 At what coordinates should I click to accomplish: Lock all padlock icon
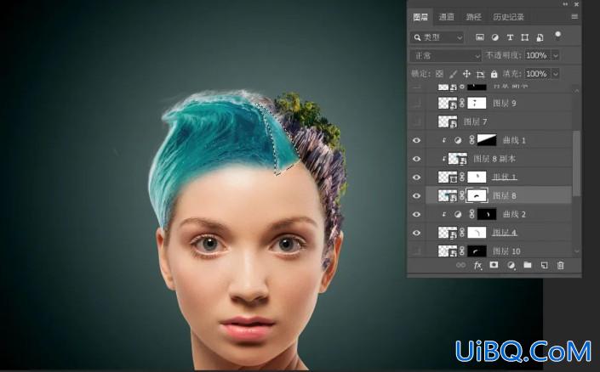point(494,74)
